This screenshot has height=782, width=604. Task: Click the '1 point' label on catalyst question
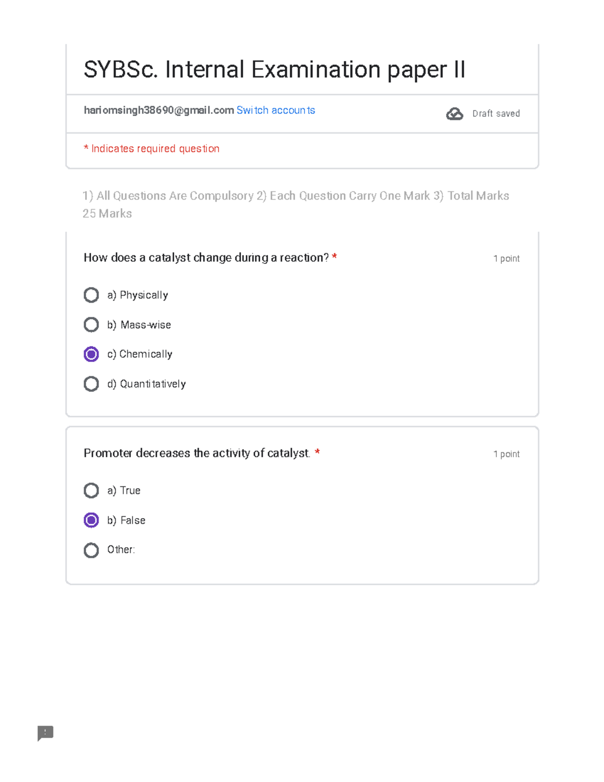(x=506, y=259)
